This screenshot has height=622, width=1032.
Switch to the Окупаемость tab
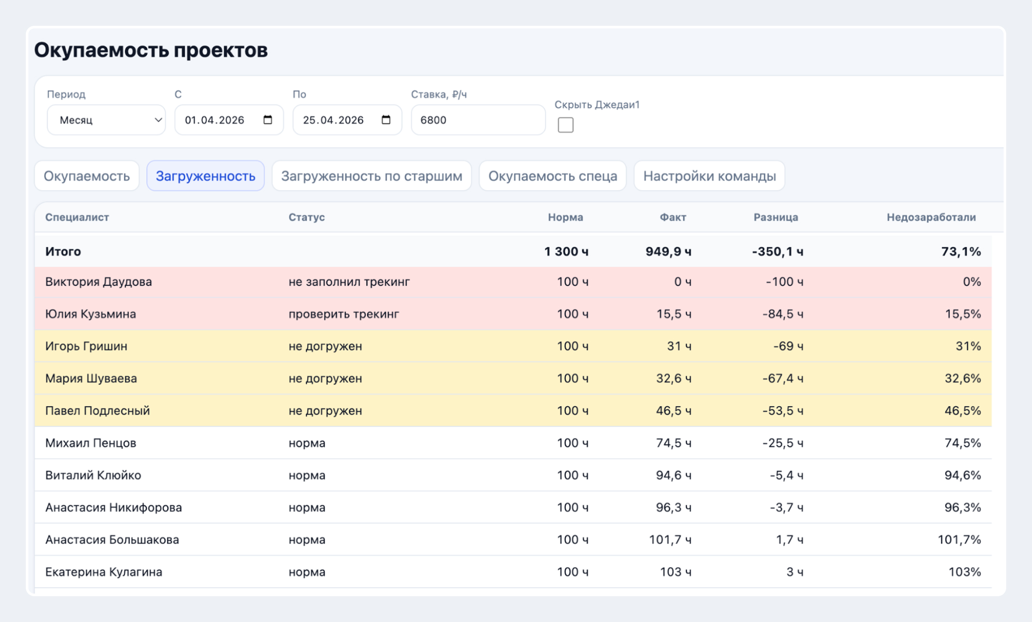(x=87, y=176)
